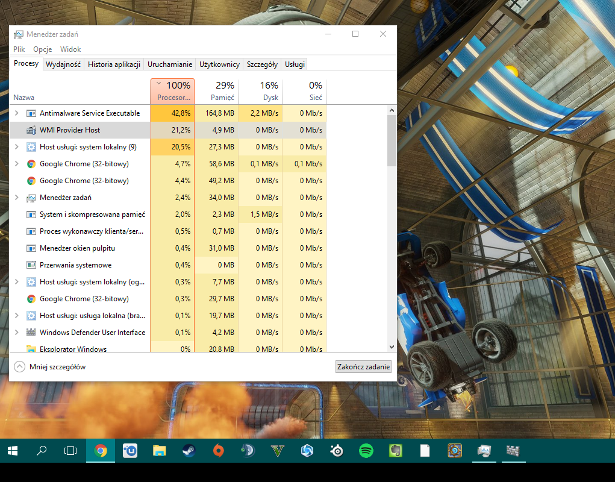Expand the Menedżer zadań process row
The width and height of the screenshot is (615, 482).
(x=16, y=197)
